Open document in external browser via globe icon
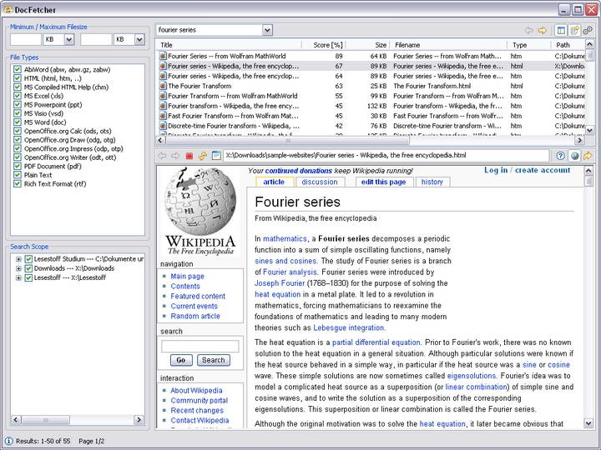 (x=574, y=156)
